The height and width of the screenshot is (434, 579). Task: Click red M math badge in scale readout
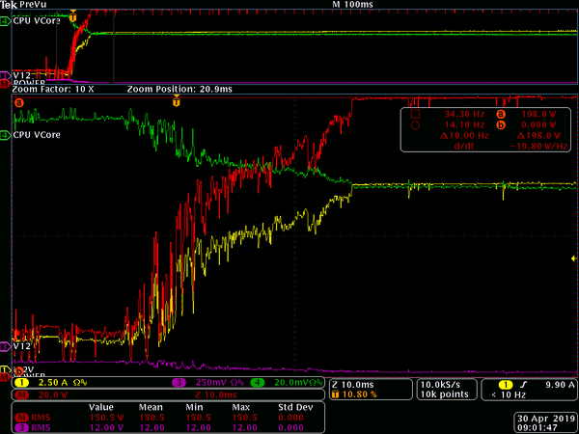(x=21, y=394)
